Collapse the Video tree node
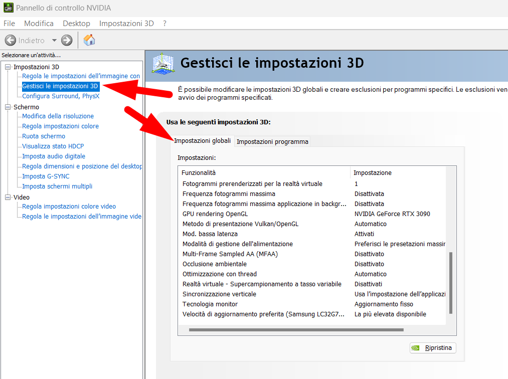Viewport: 508px width, 379px height. (x=8, y=198)
